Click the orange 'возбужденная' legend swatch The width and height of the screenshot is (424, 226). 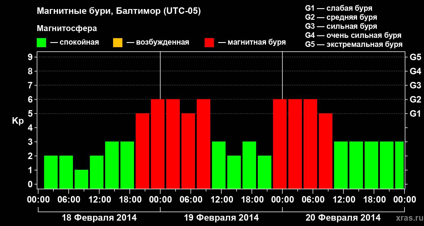pos(118,43)
